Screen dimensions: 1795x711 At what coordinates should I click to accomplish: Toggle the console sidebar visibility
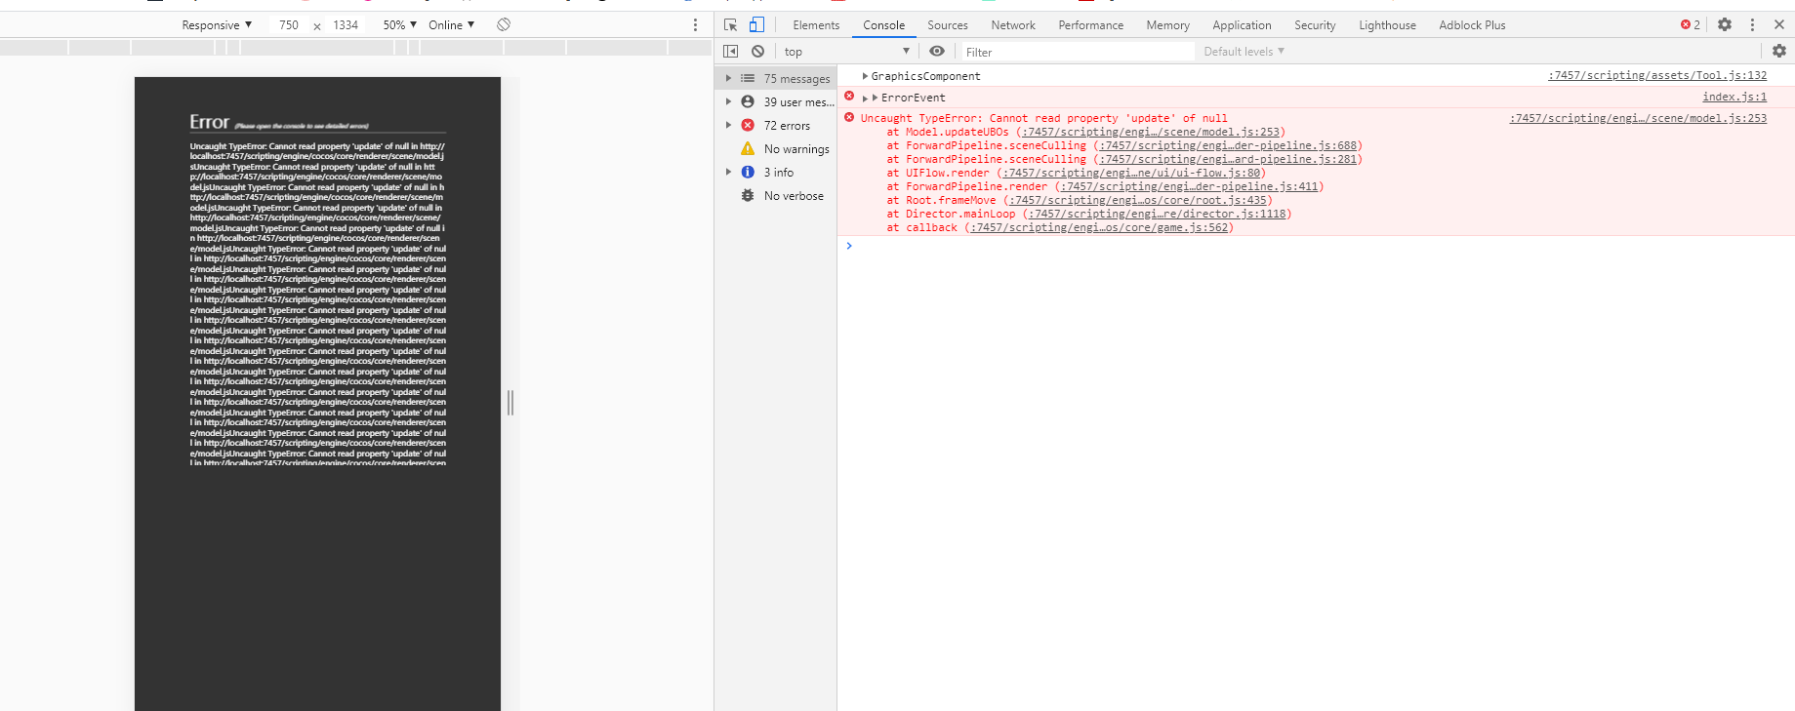730,51
